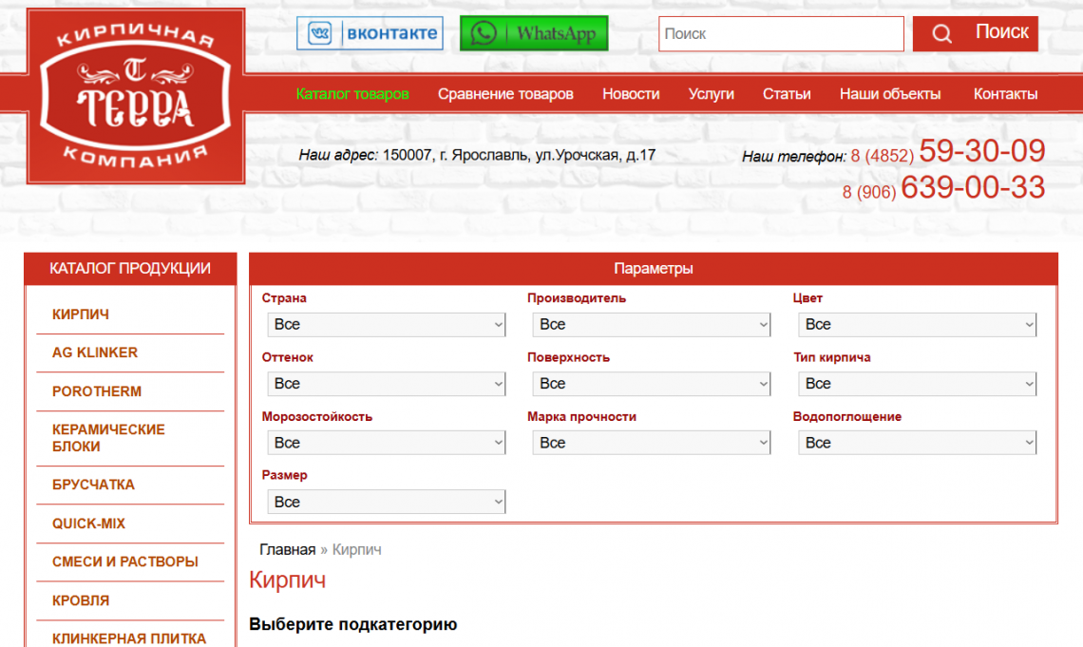Expand the Морозостойкость dropdown
This screenshot has width=1083, height=647.
click(387, 443)
